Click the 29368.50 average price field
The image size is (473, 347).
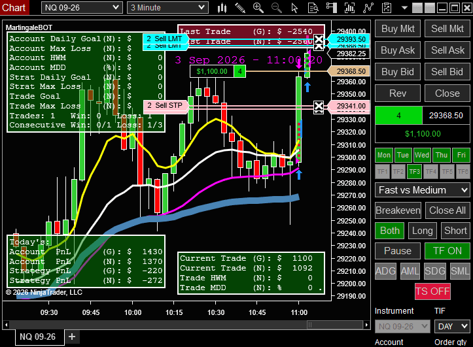(446, 116)
